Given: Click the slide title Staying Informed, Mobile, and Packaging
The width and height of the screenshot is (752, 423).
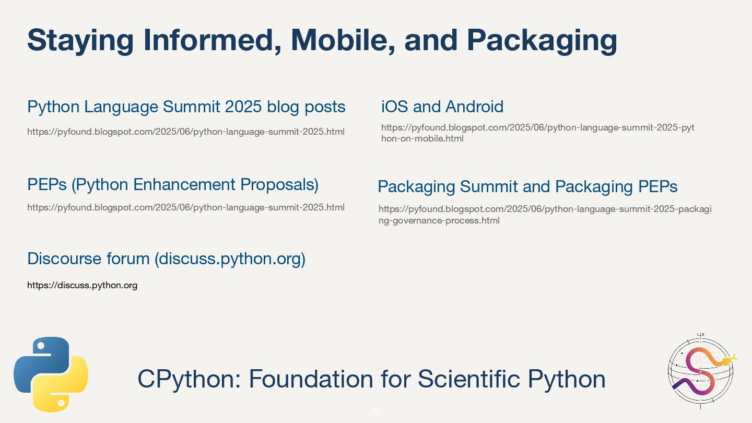Looking at the screenshot, I should 322,41.
